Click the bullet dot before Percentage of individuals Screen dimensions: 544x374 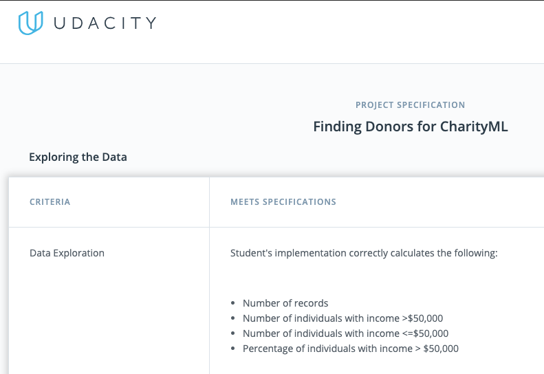coord(235,349)
